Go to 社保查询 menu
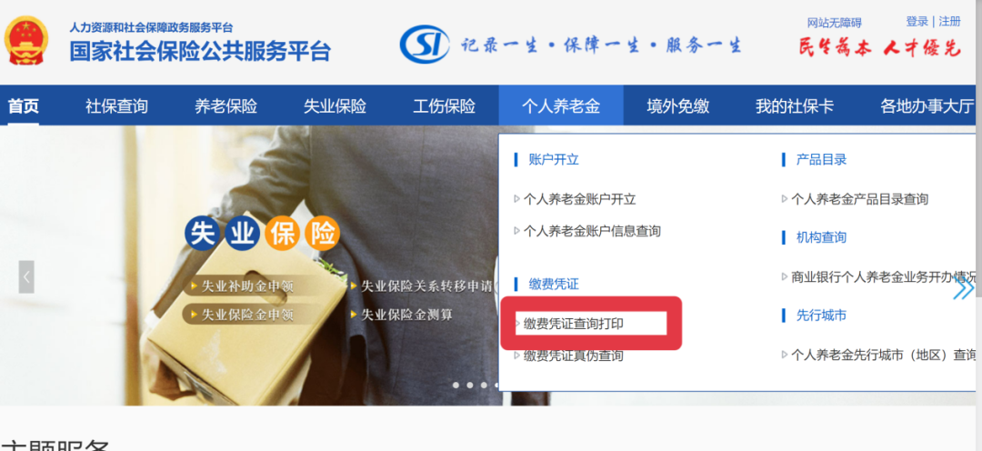The image size is (982, 451). click(117, 105)
